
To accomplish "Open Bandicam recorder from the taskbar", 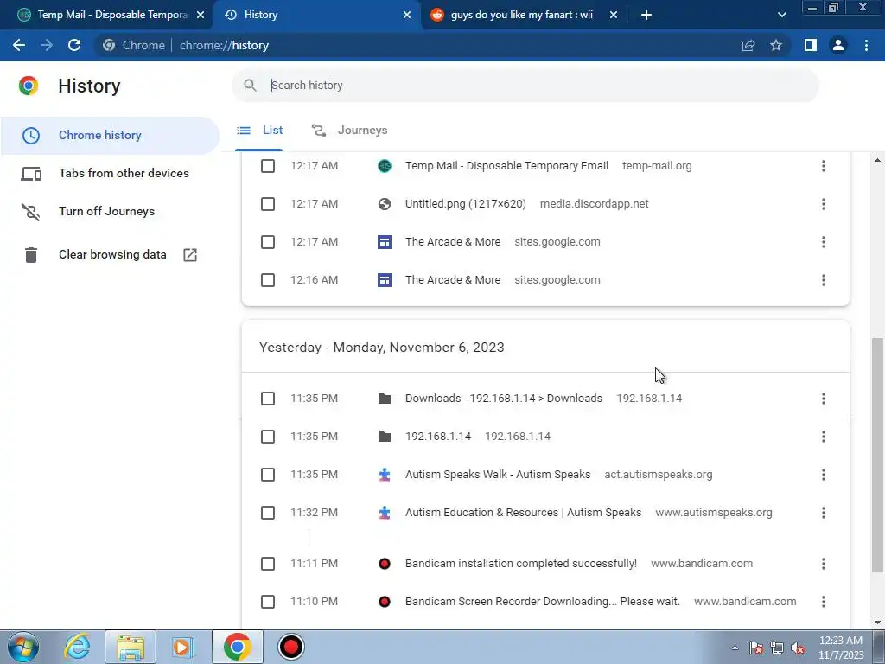I will pos(291,647).
